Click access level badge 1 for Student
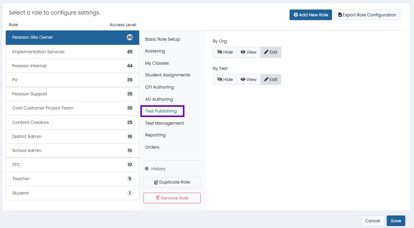 click(x=130, y=193)
